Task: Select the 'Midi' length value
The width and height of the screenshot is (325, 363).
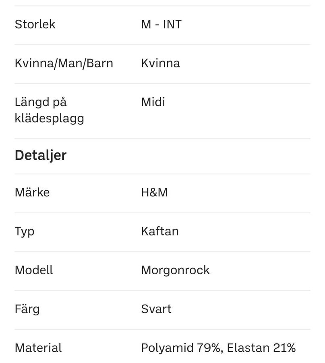Action: [x=153, y=102]
